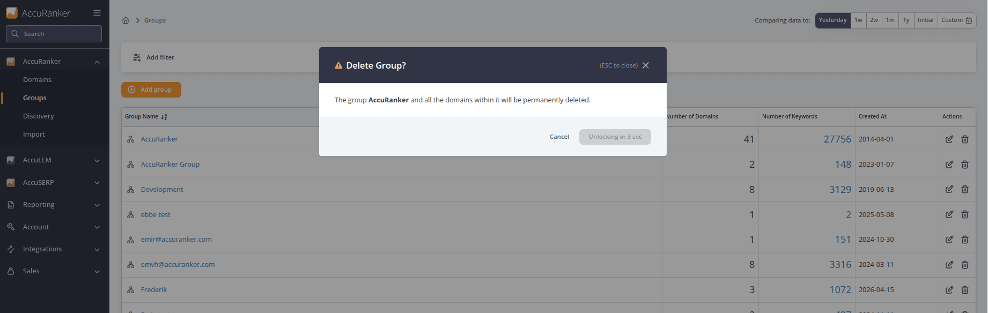Viewport: 988px width, 313px height.
Task: Click the Groups breadcrumb text
Action: [x=155, y=20]
